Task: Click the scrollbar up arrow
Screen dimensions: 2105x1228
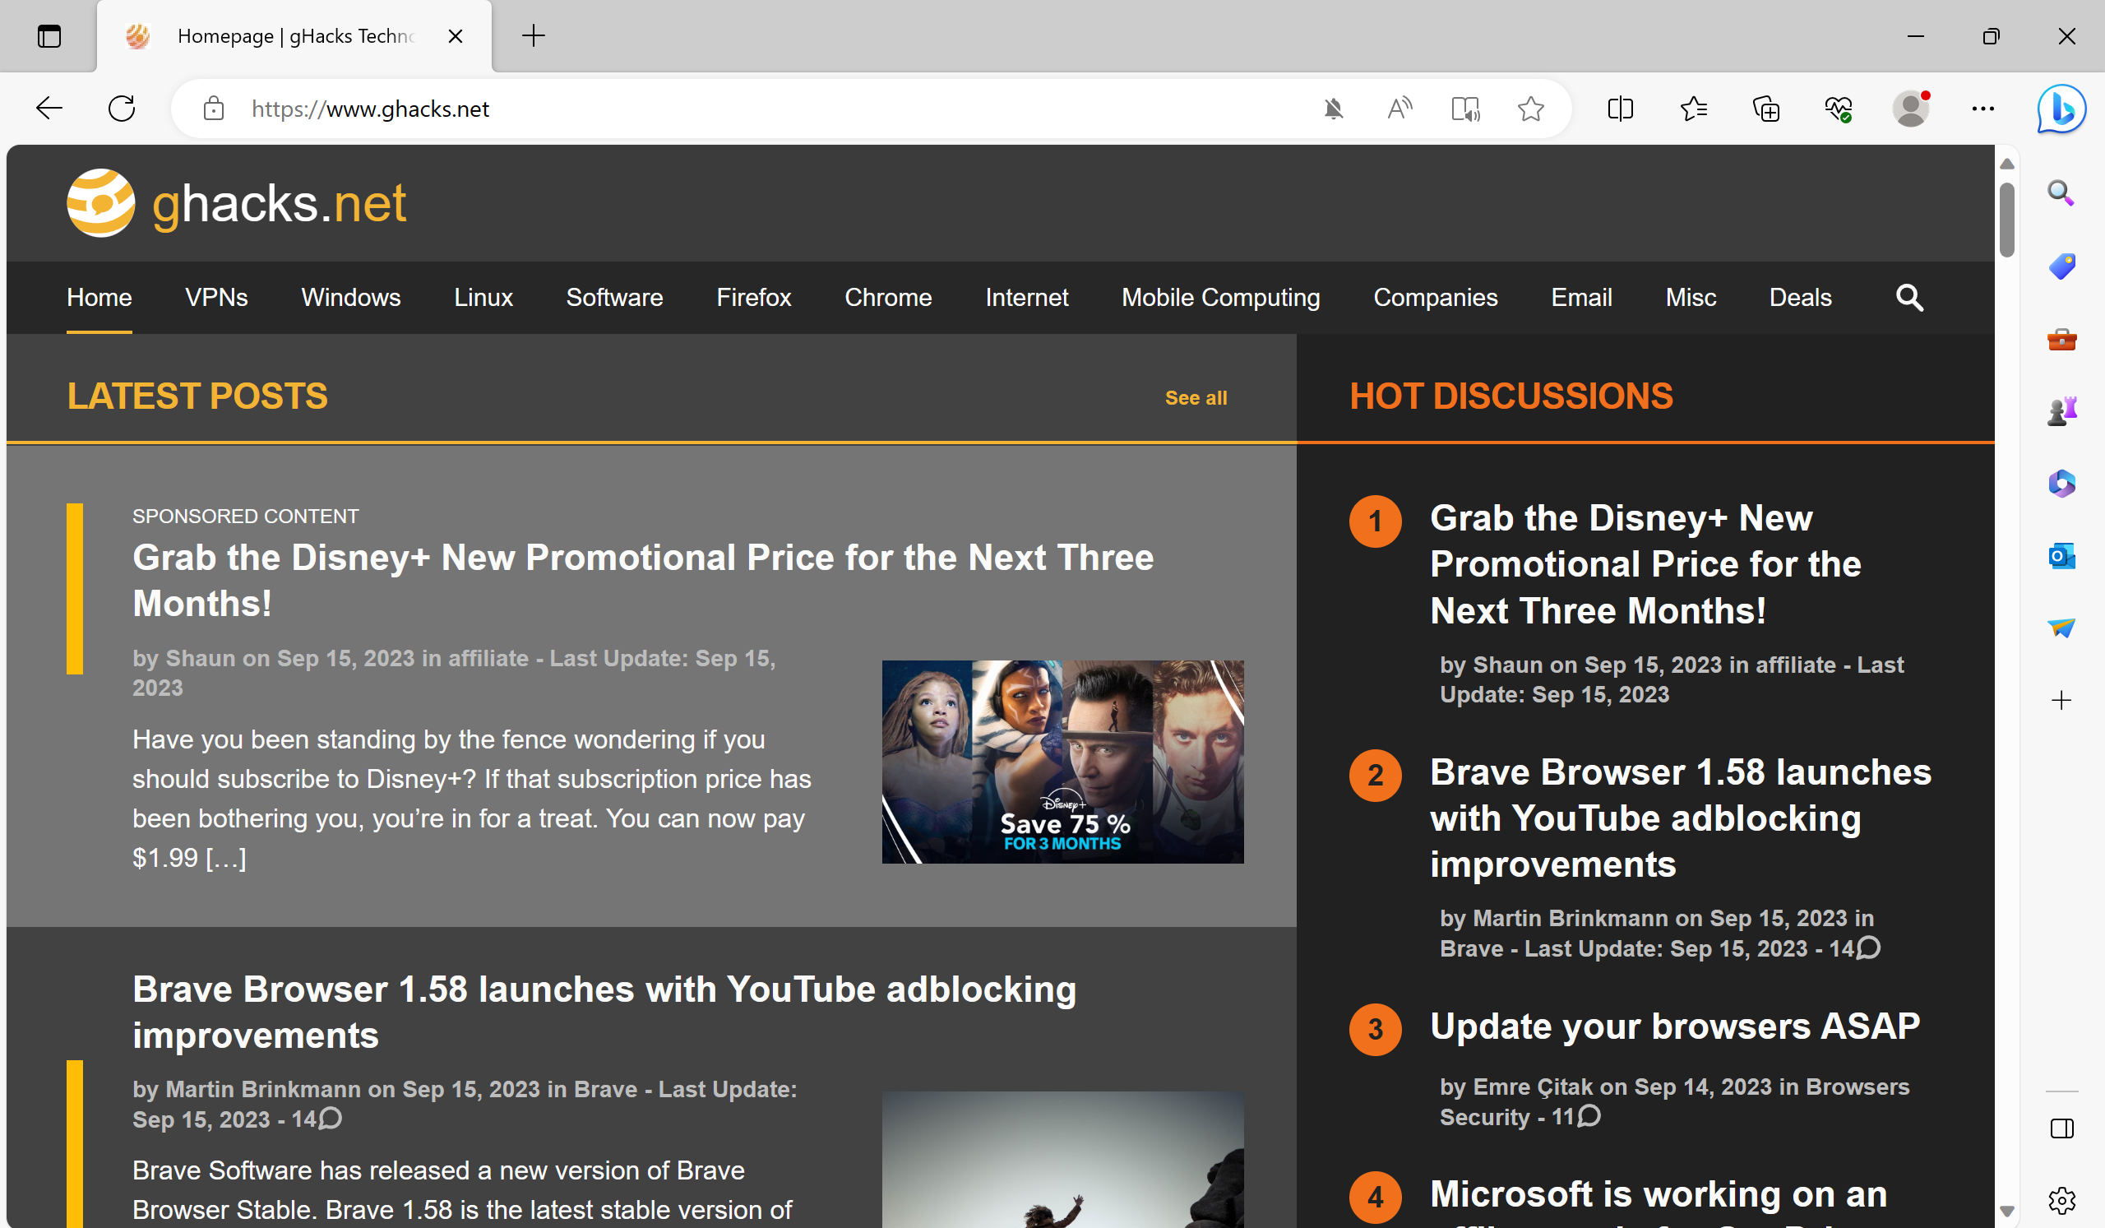Action: tap(2006, 165)
